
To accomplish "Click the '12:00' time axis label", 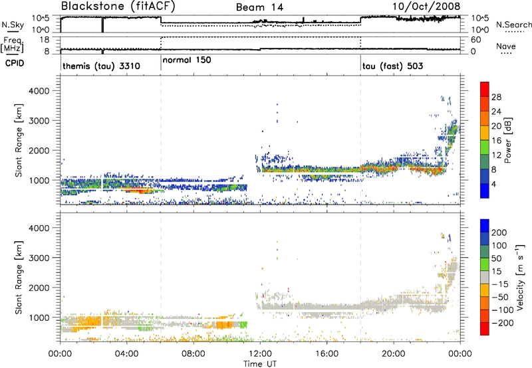I will tap(260, 354).
